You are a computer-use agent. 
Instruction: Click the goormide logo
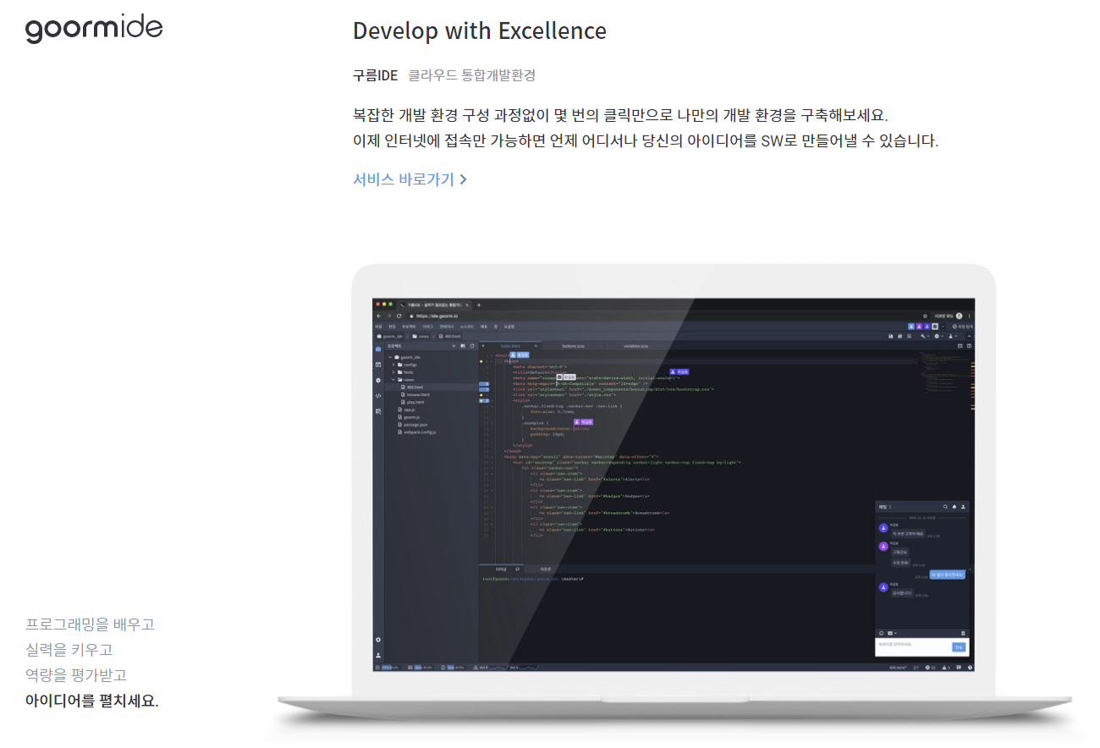point(94,29)
